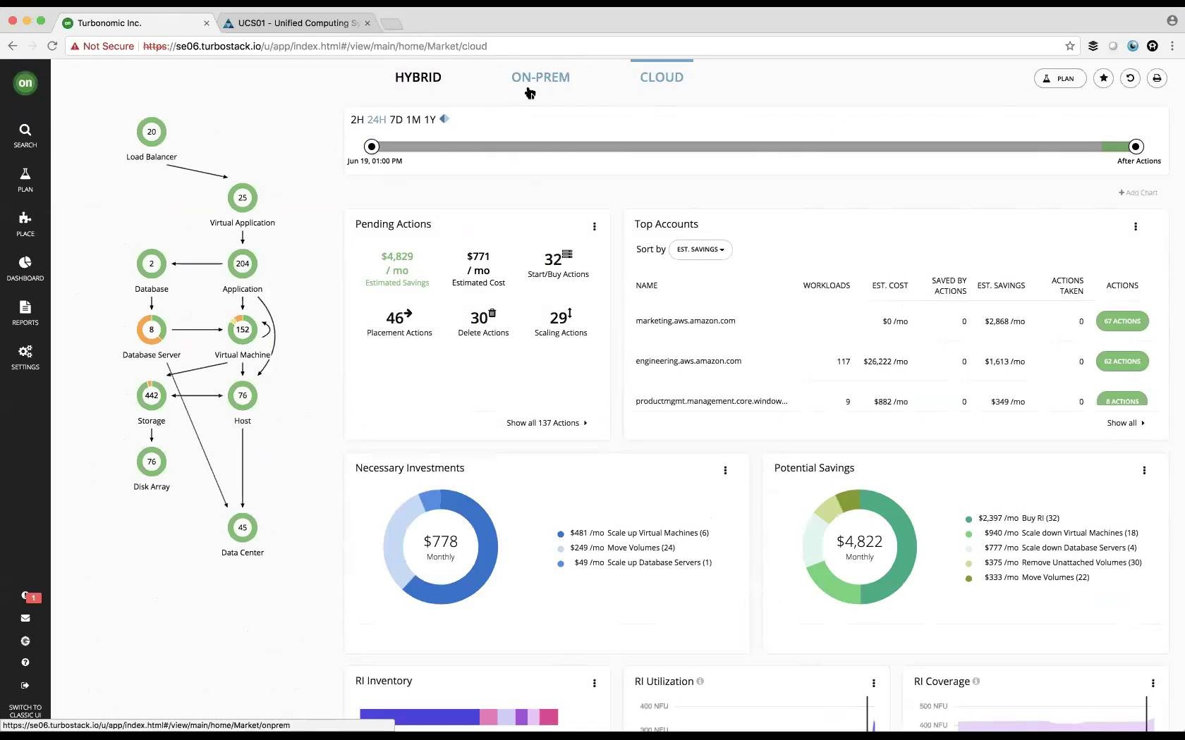Open the Plan sidebar item
The height and width of the screenshot is (740, 1185).
pyautogui.click(x=25, y=180)
